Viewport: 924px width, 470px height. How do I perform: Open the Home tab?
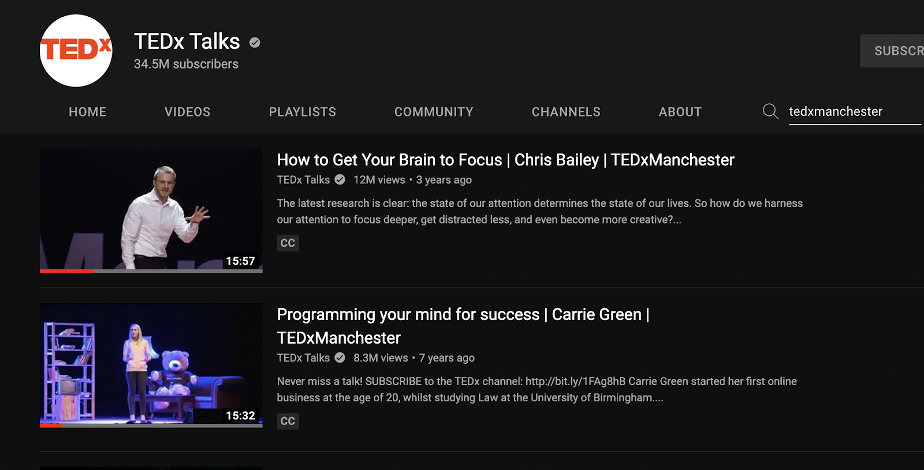coord(88,112)
